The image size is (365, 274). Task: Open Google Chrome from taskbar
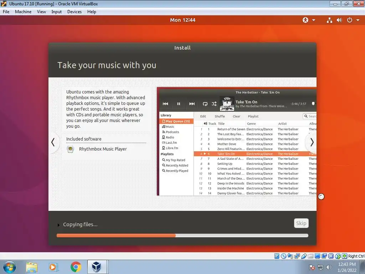click(76, 267)
